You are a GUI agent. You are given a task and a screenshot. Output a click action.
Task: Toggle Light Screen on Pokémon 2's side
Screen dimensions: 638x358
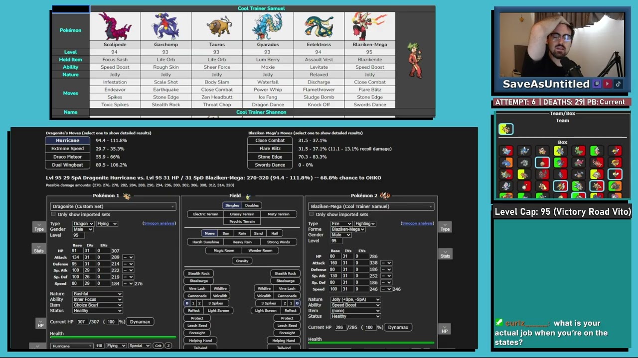pyautogui.click(x=266, y=311)
